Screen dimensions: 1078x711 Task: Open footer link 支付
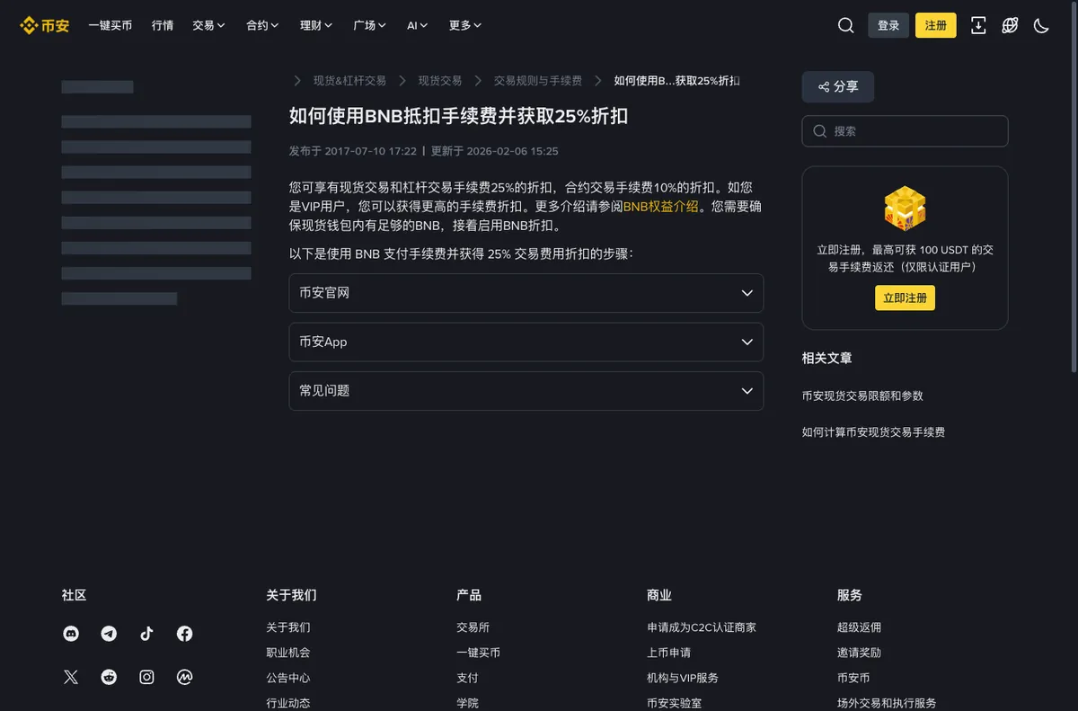(x=467, y=678)
